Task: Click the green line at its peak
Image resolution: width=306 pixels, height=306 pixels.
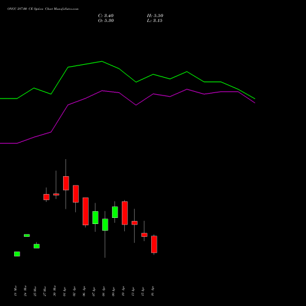Action: point(102,61)
